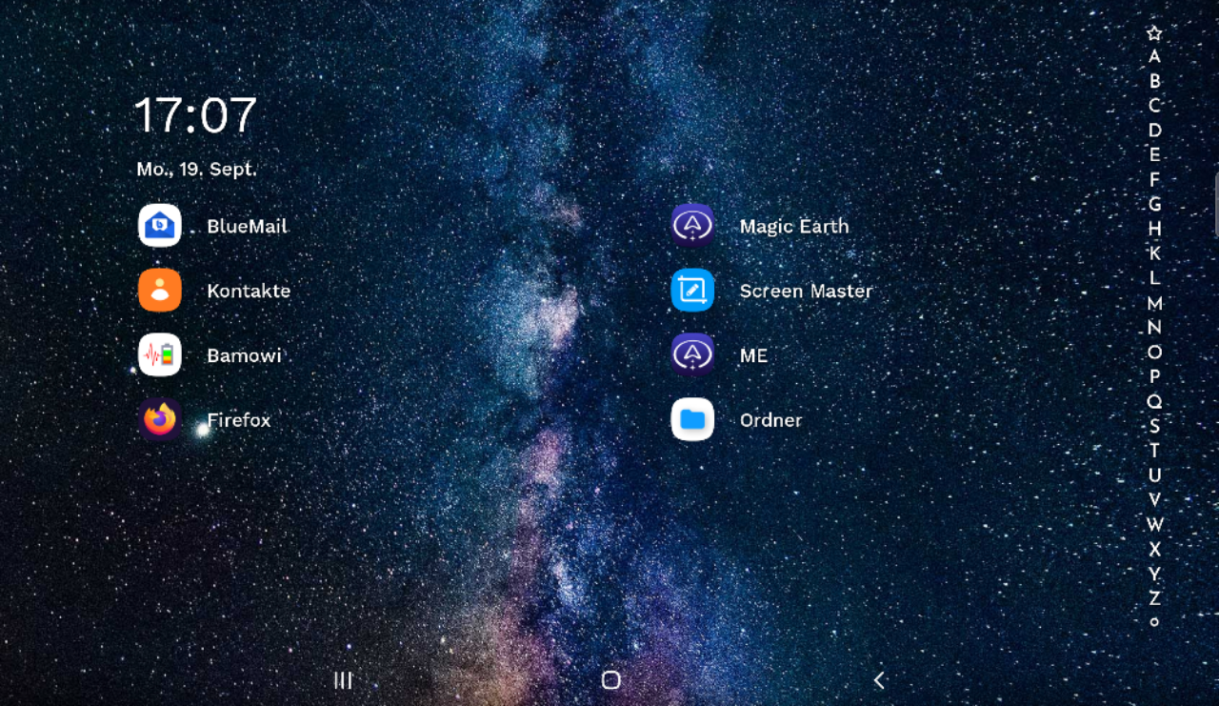Open the Magic Earth navigation icon
This screenshot has height=706, width=1219.
coord(692,226)
